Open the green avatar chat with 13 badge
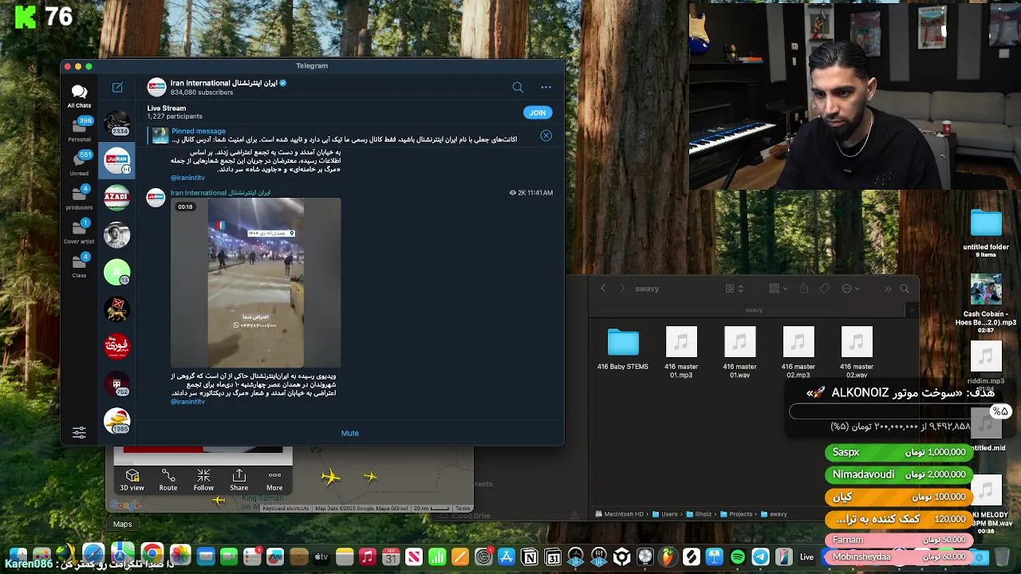1021x574 pixels. point(116,272)
